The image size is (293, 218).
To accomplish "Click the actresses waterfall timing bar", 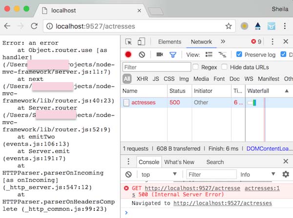I will pyautogui.click(x=252, y=103).
